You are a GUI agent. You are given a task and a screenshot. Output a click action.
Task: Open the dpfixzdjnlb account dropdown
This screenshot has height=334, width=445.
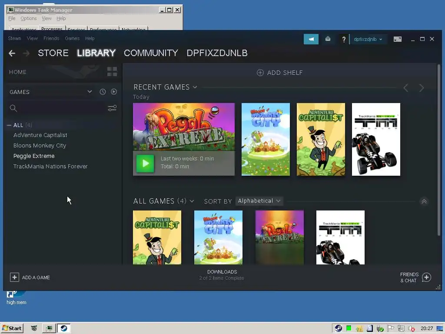coord(368,39)
